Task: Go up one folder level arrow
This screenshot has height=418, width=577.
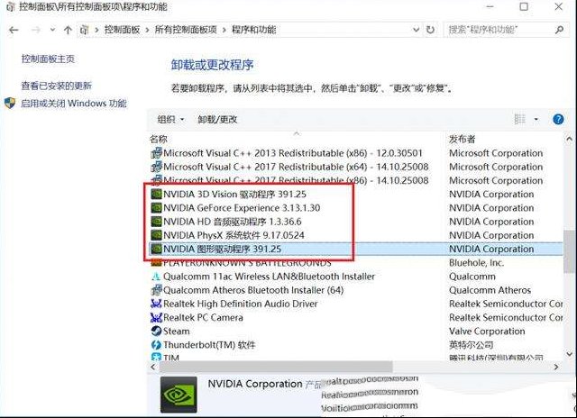Action: coord(68,30)
